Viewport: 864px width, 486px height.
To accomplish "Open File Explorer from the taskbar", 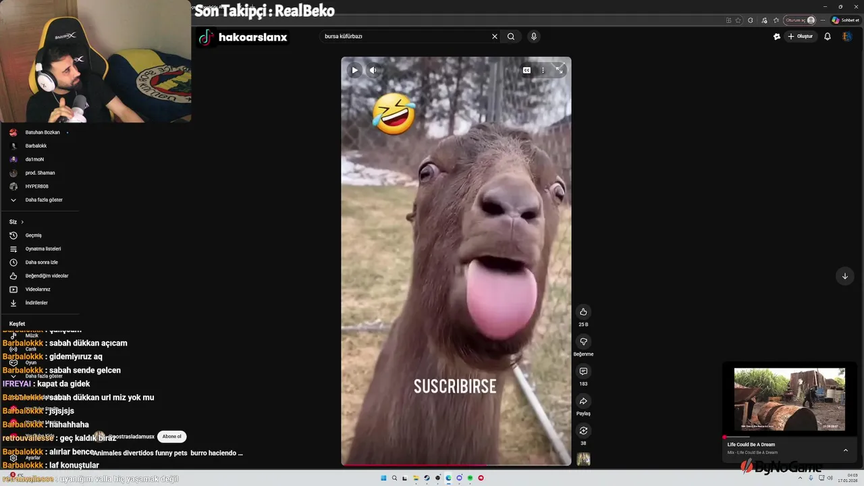I will pos(416,478).
